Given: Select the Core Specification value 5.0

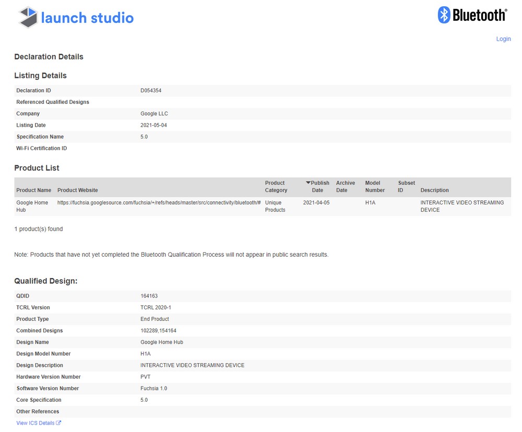Looking at the screenshot, I should click(144, 400).
